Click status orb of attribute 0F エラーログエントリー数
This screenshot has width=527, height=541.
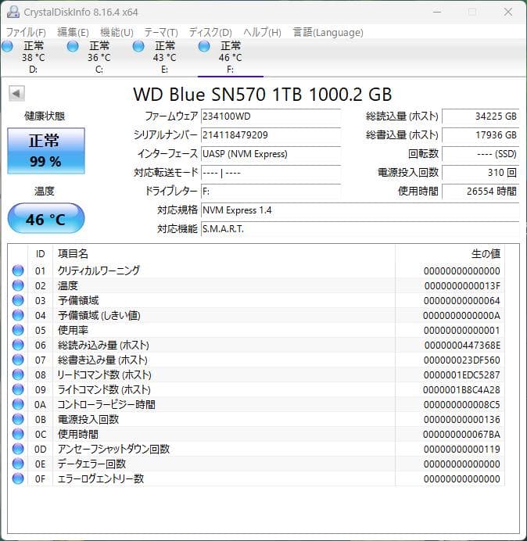[18, 478]
